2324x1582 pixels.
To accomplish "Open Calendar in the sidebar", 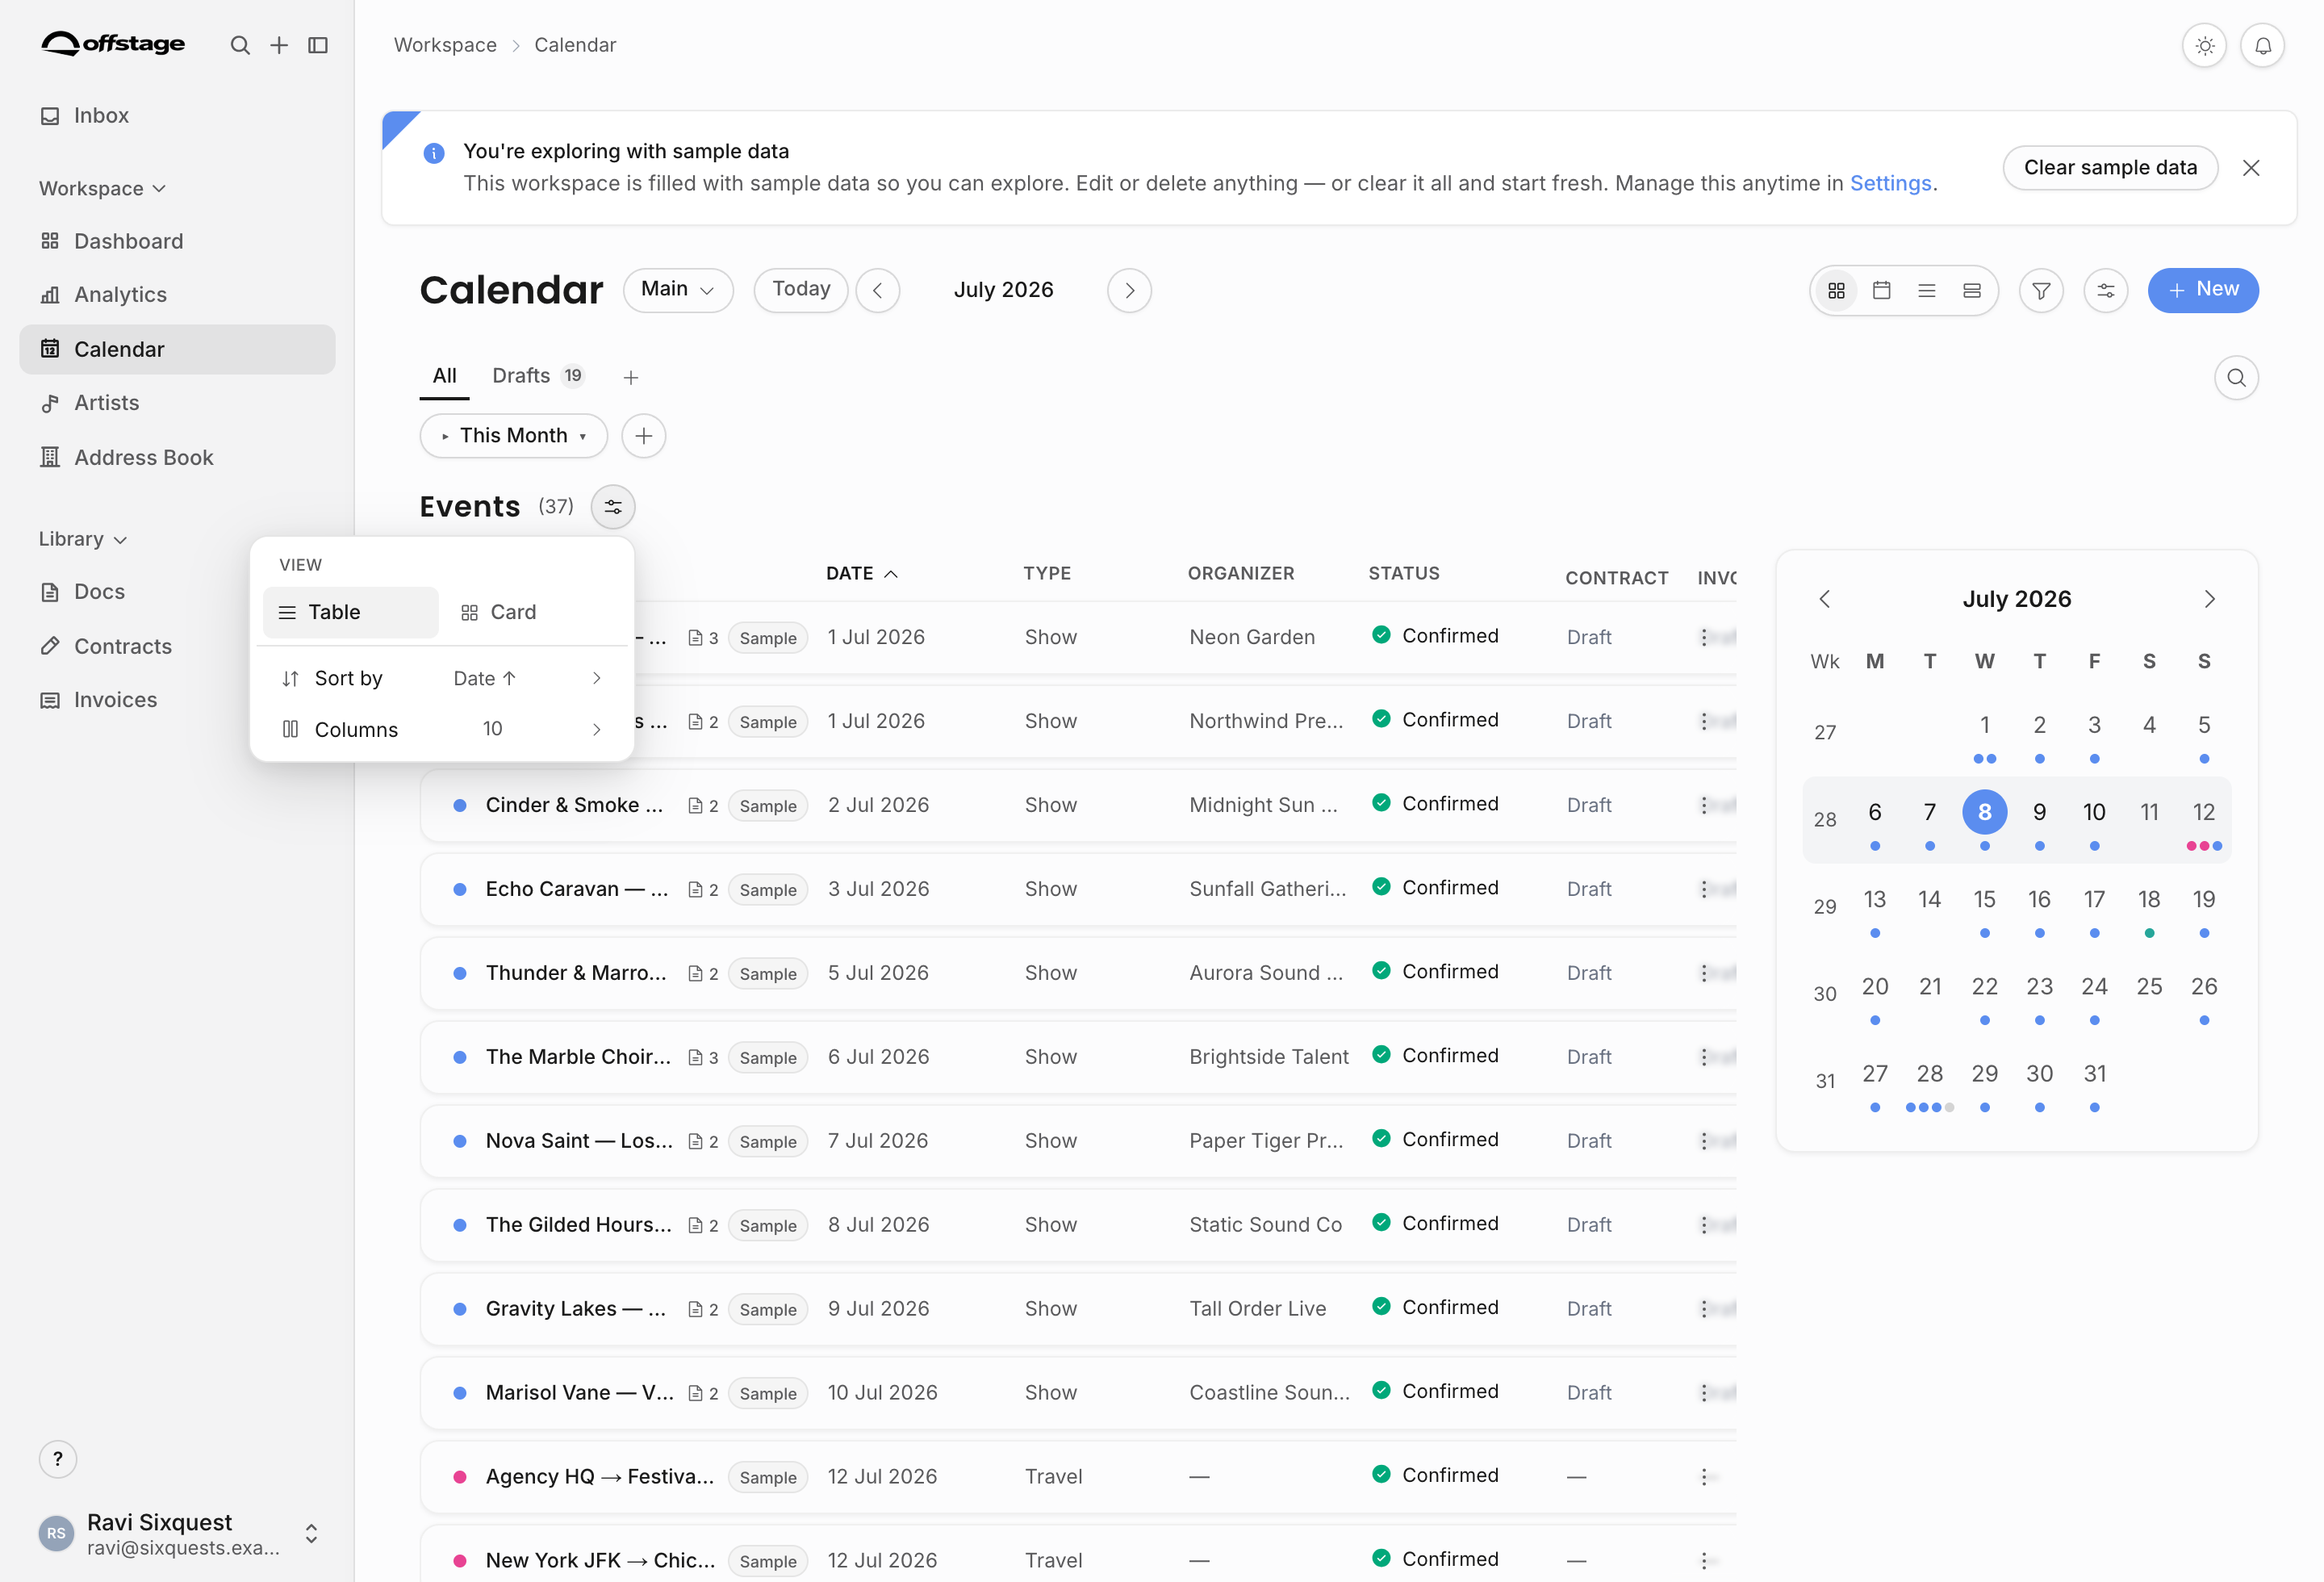I will [x=177, y=349].
